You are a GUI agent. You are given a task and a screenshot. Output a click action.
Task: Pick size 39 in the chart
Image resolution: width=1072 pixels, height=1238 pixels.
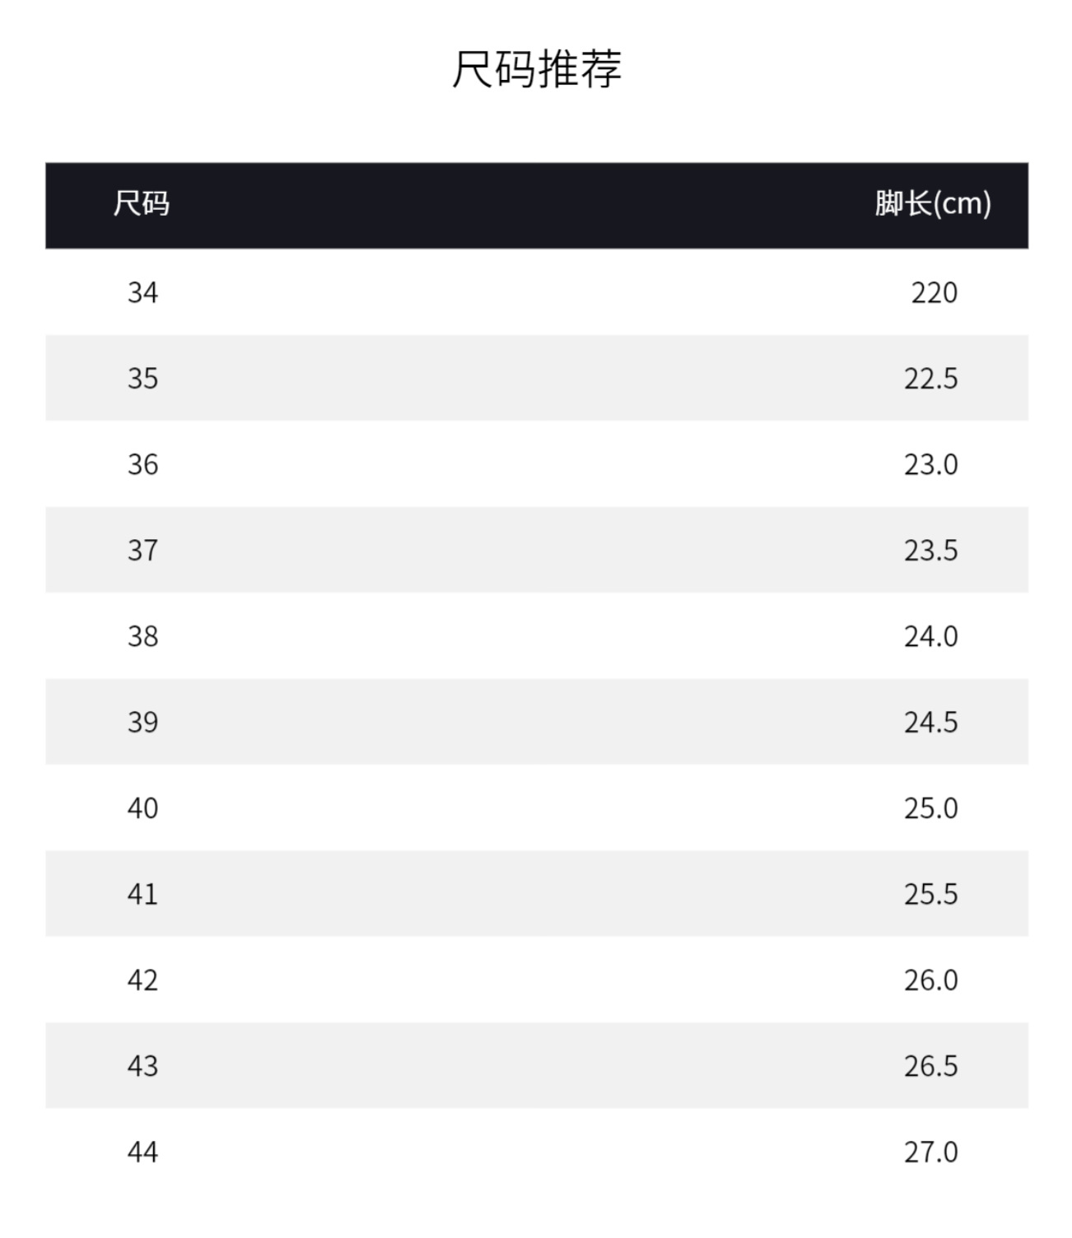[x=142, y=722]
